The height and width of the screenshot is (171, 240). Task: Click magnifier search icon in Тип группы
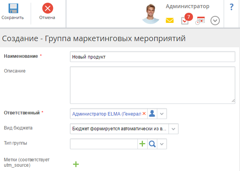153,143
